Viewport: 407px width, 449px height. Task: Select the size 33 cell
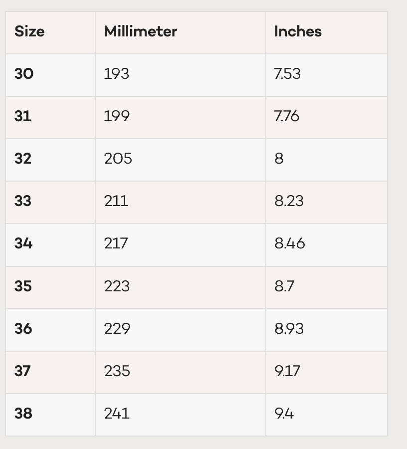[x=23, y=201]
